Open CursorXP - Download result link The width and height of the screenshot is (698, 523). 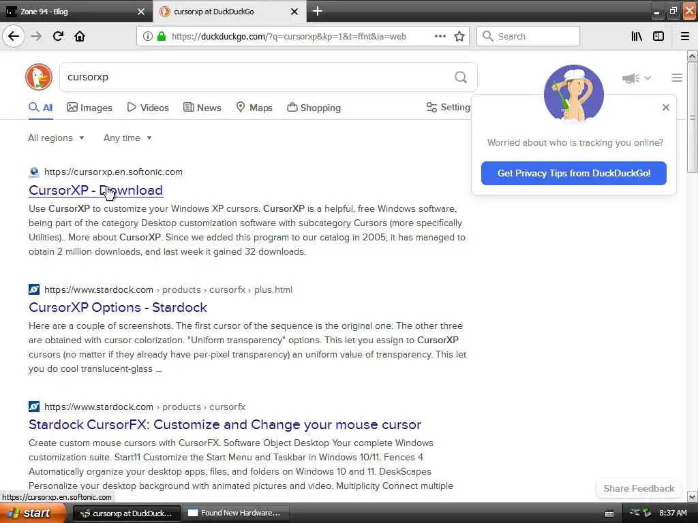click(95, 191)
